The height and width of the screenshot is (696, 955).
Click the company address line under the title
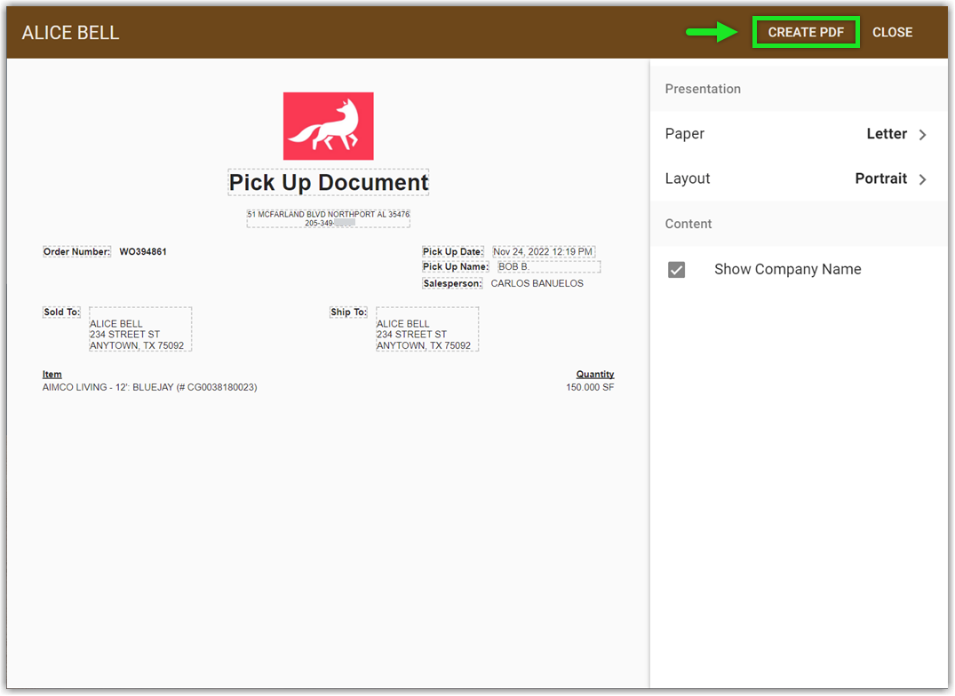pyautogui.click(x=328, y=214)
